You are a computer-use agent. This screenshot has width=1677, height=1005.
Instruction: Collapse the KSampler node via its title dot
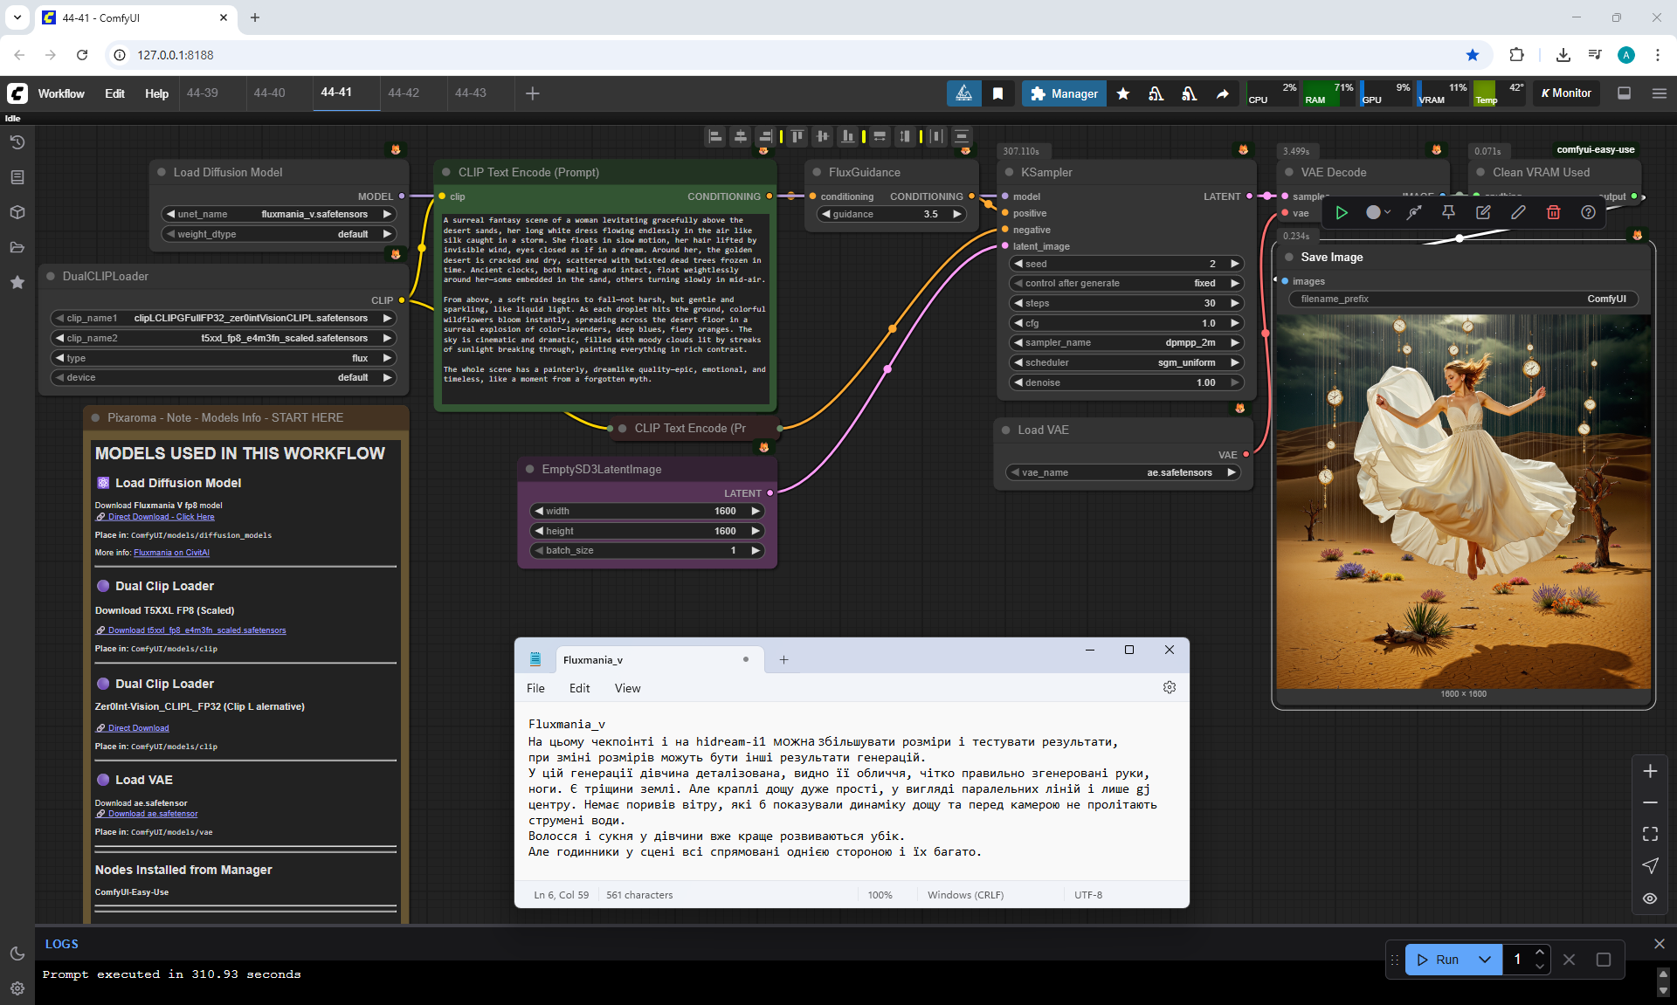click(x=1009, y=172)
